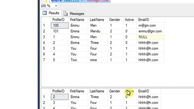Image resolution: width=194 pixels, height=109 pixels.
Task: Select ProfileID cell 2 in lower grid
Action: point(60,97)
